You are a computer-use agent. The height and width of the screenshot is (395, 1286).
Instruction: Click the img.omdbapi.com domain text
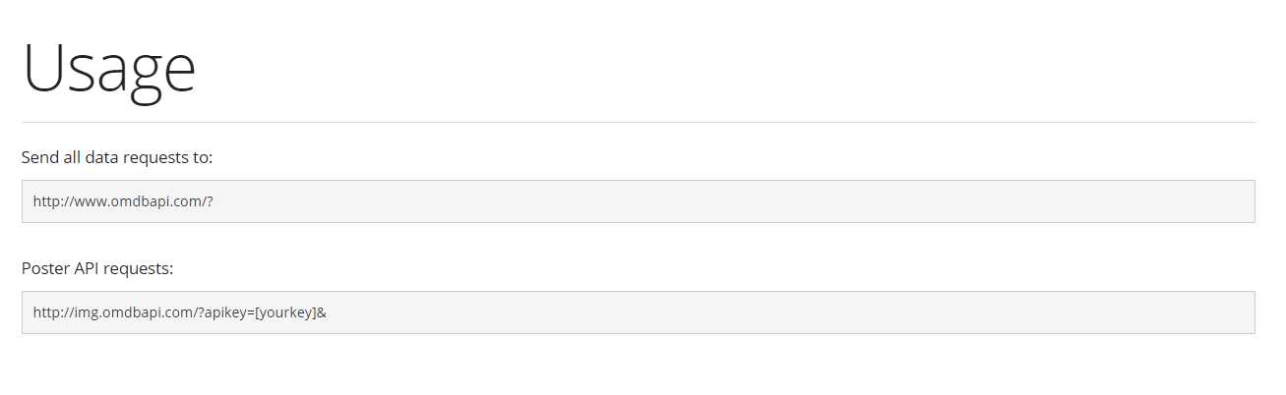tap(130, 312)
